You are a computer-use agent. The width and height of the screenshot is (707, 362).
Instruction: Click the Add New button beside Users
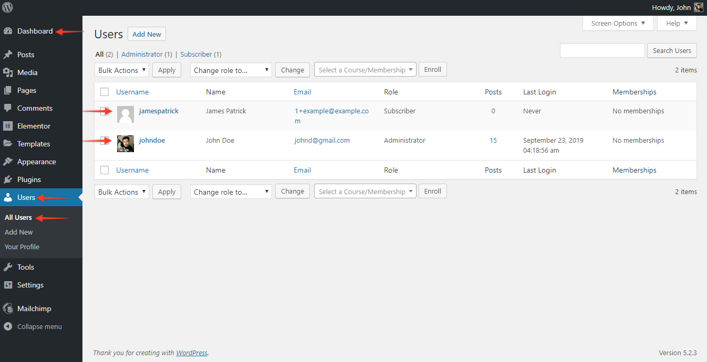pyautogui.click(x=147, y=34)
